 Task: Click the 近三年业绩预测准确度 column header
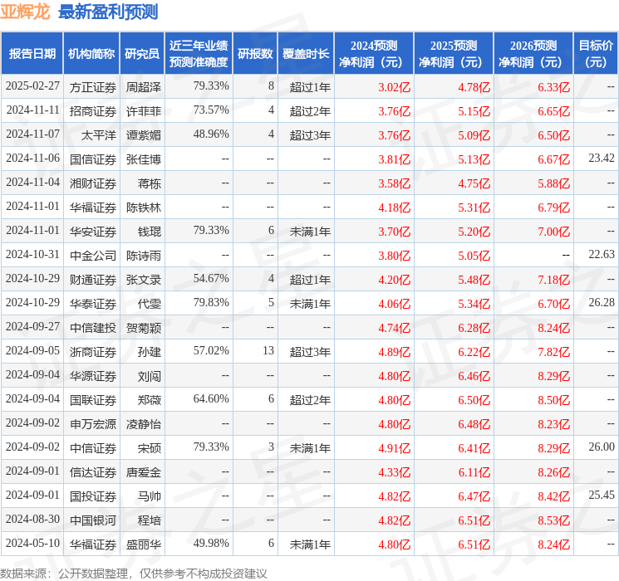[x=198, y=54]
